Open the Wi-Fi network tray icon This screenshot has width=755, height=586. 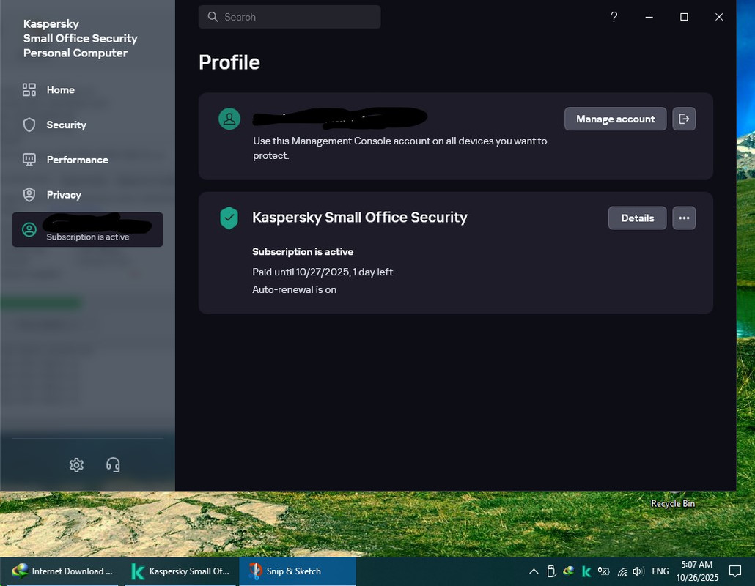pos(622,571)
